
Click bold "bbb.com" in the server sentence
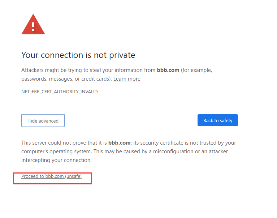119,143
